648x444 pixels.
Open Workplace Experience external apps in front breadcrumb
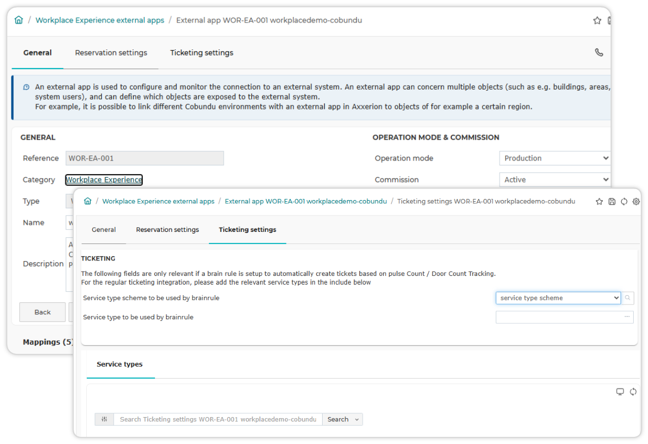(x=158, y=201)
